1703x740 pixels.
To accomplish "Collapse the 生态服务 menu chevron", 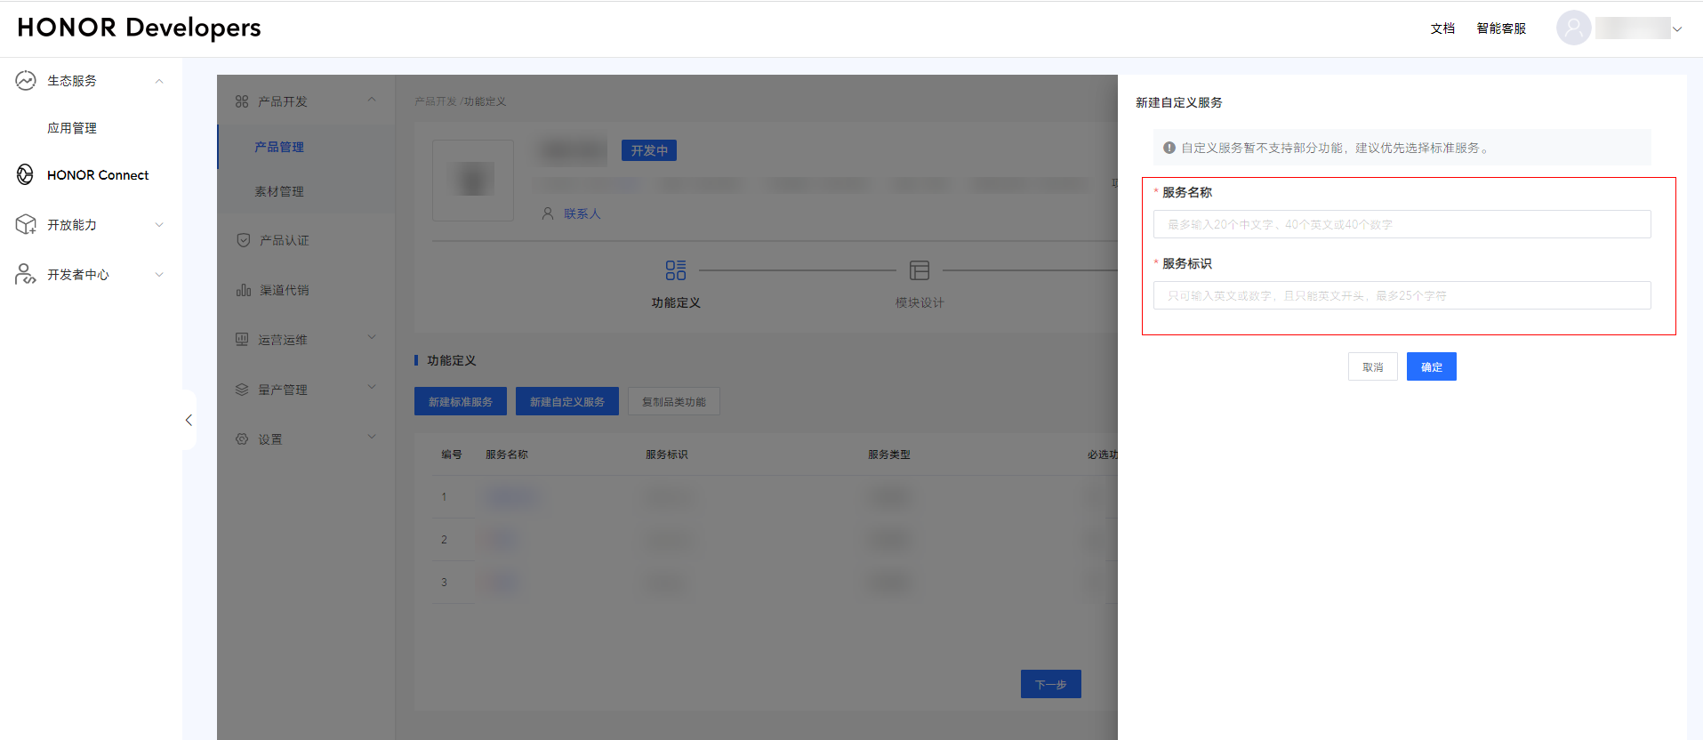I will [x=159, y=81].
